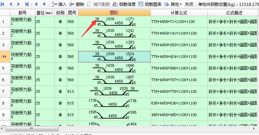The width and height of the screenshot is (259, 135).
Task: Open 钢筋信息 rebar info
Action: 124,4
